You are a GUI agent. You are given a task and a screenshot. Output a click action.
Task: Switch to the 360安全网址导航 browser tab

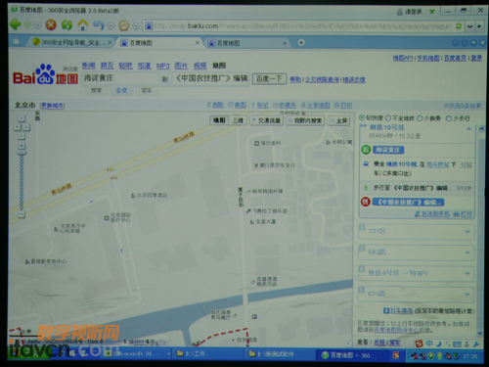(x=71, y=42)
